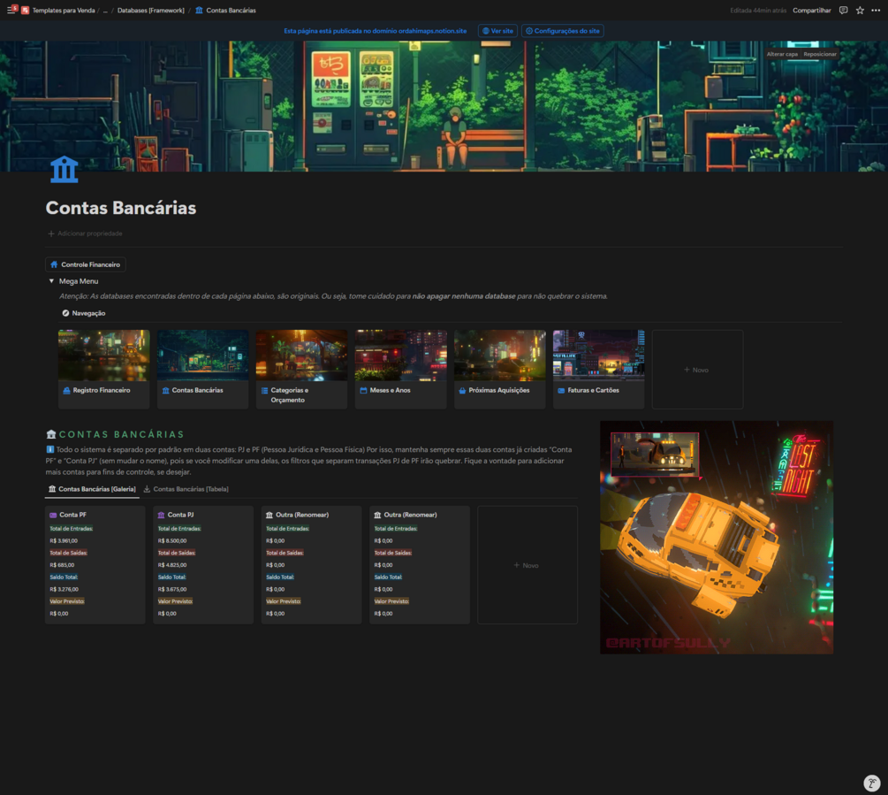
Task: Click the Navegação view tab
Action: tap(83, 313)
